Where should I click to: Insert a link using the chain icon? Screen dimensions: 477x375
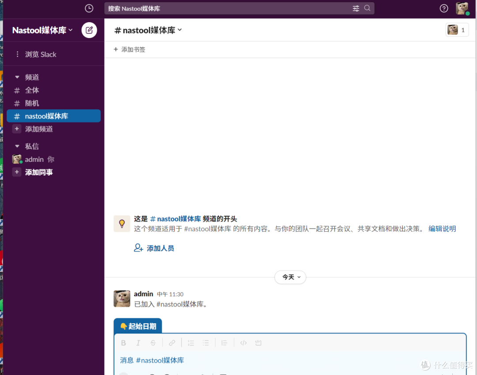[172, 343]
